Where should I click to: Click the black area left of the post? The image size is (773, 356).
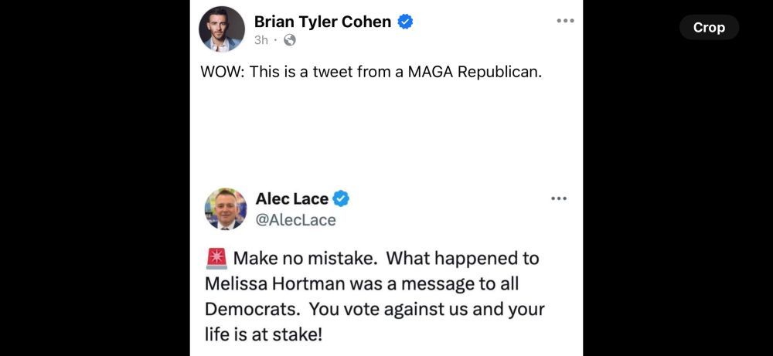point(93,178)
